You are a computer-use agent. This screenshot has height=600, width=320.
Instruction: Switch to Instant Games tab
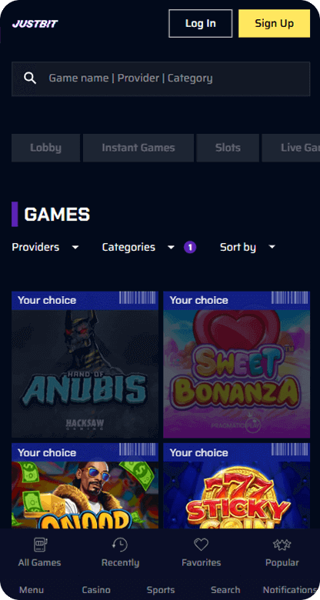click(x=138, y=148)
